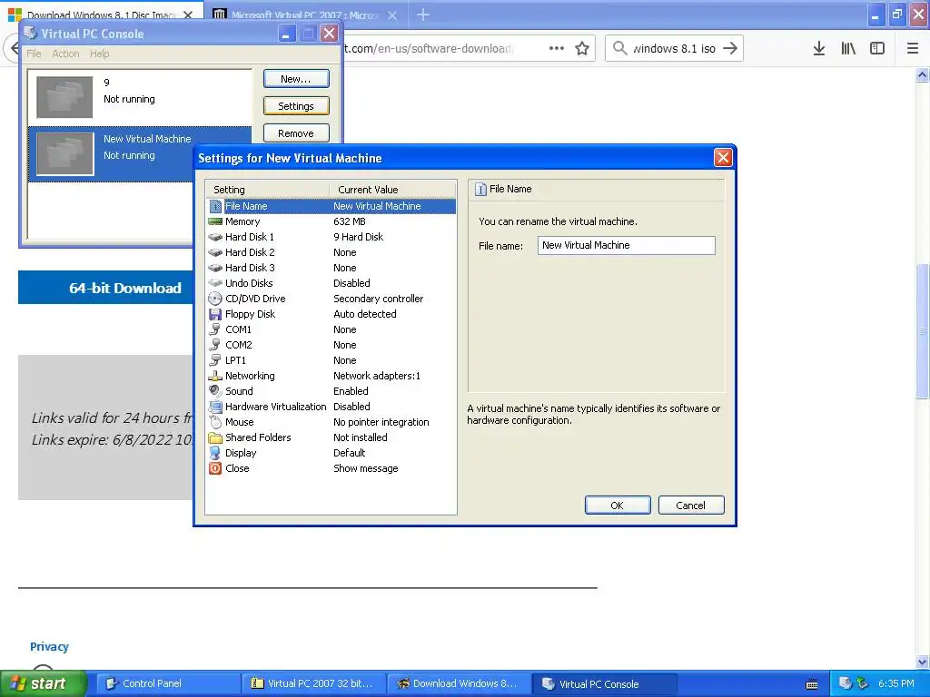The height and width of the screenshot is (697, 930).
Task: Bookmark page with Firefox star icon
Action: [x=582, y=49]
